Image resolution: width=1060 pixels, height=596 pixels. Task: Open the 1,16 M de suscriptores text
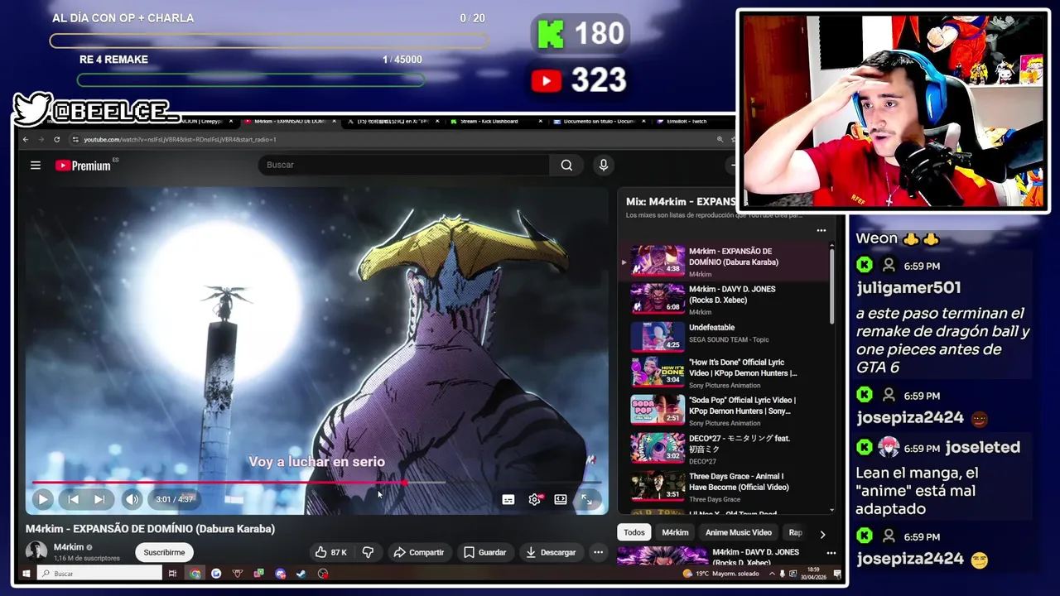click(87, 559)
